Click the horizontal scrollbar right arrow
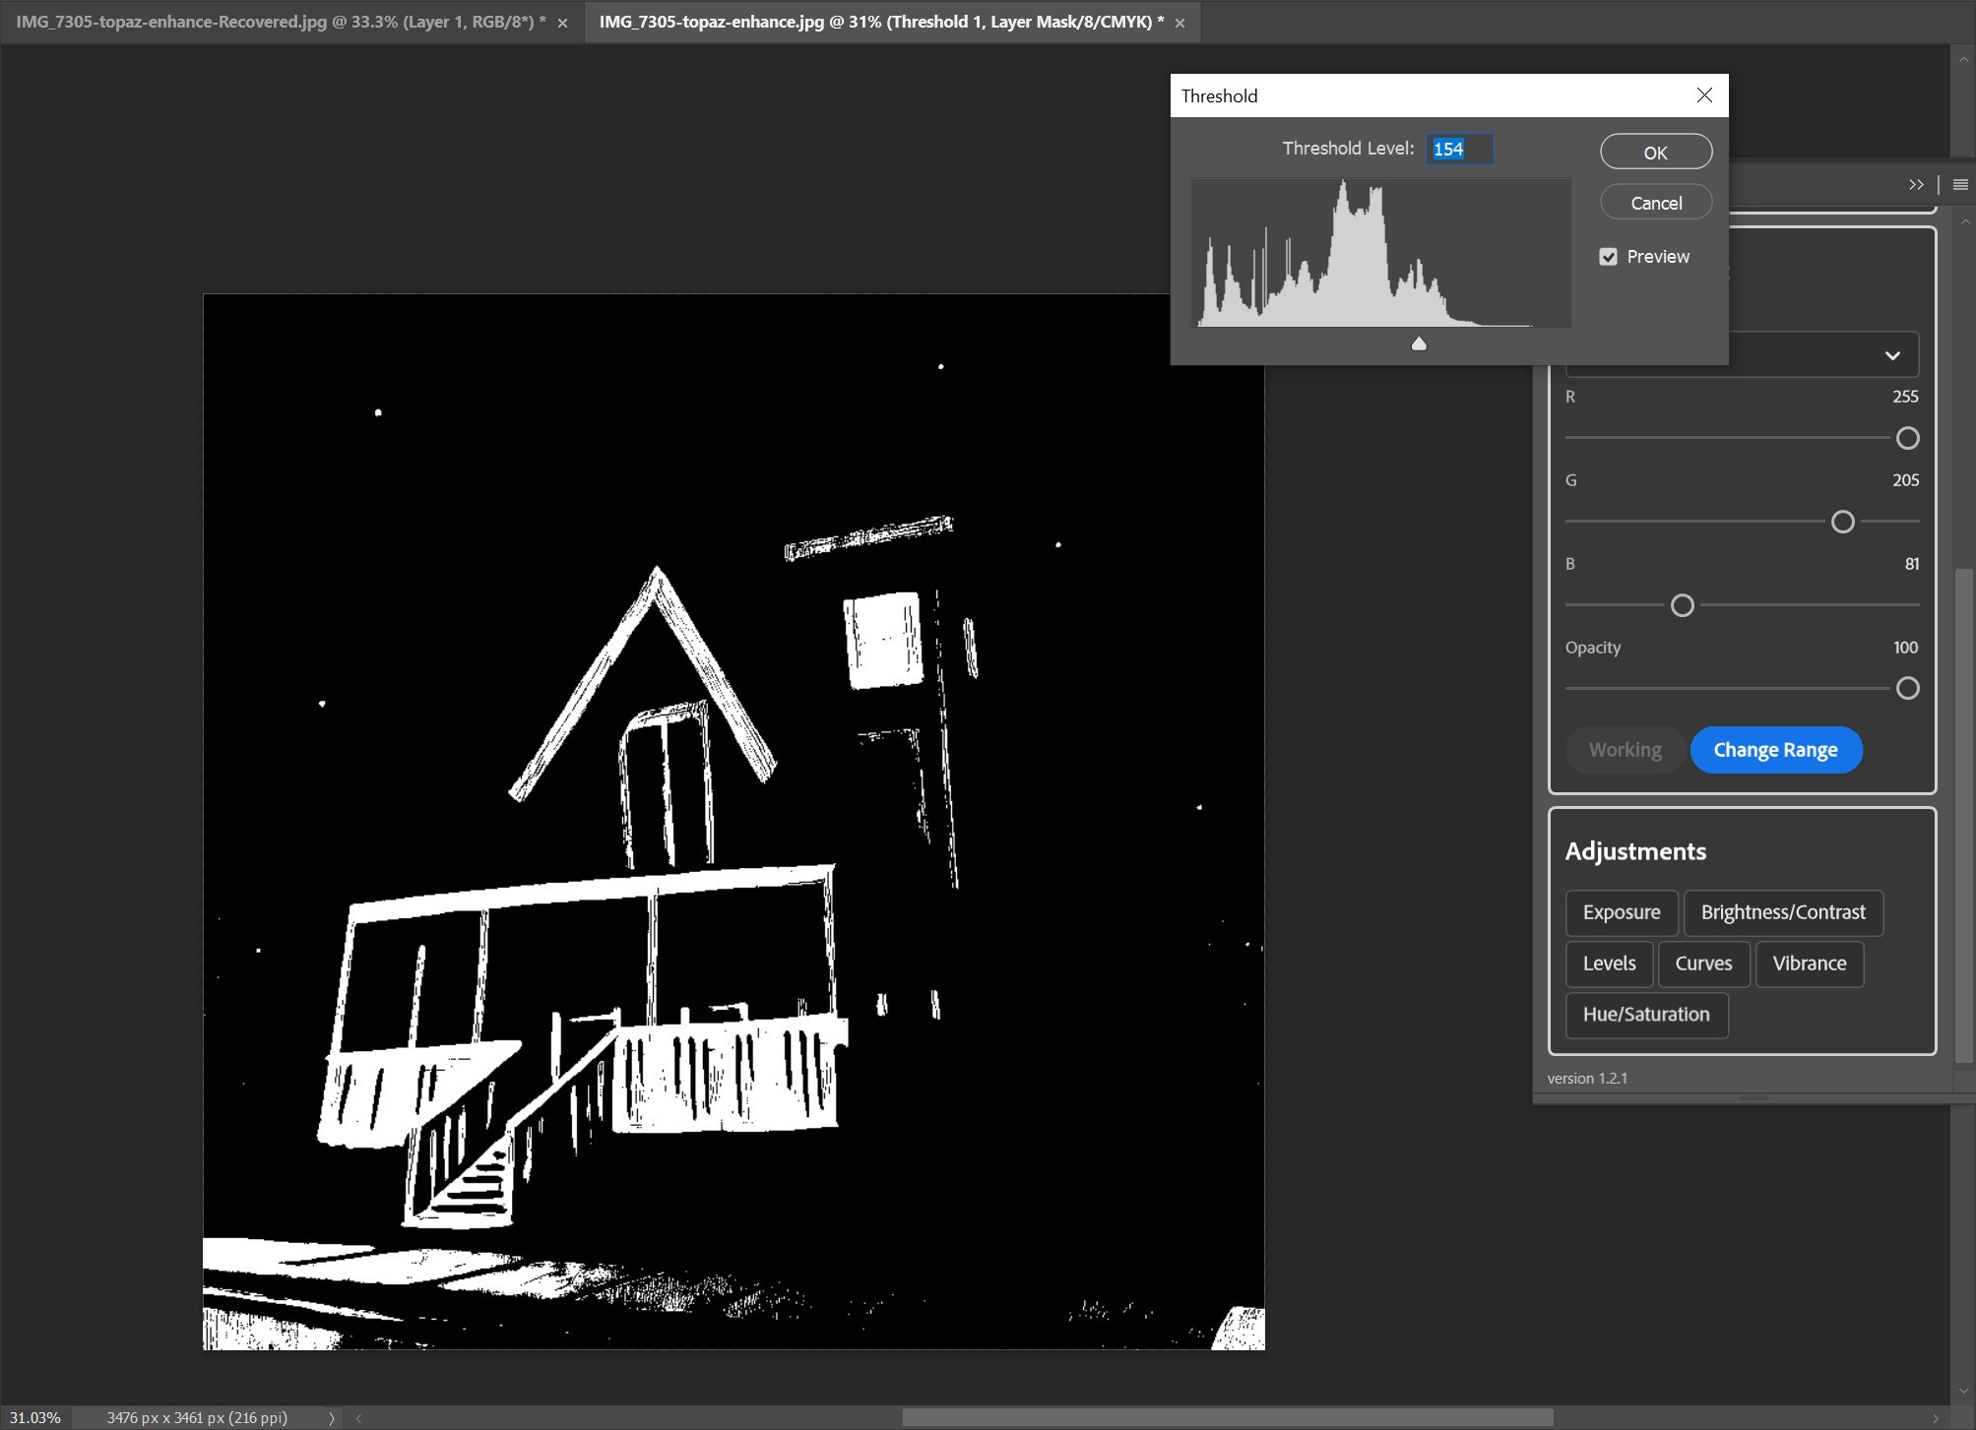The width and height of the screenshot is (1976, 1430). pyautogui.click(x=1936, y=1418)
